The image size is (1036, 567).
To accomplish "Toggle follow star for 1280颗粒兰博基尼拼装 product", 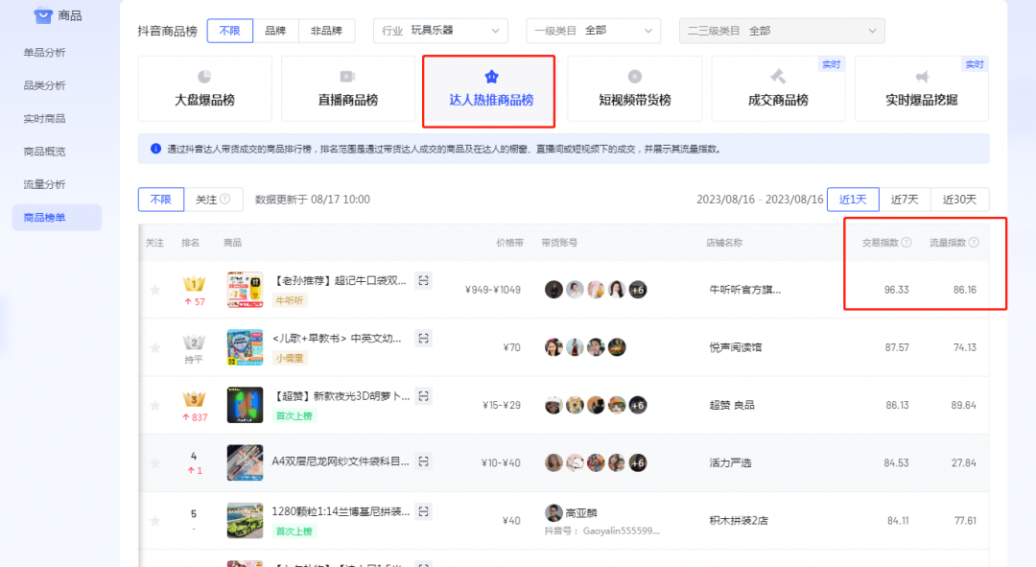I will click(x=155, y=521).
